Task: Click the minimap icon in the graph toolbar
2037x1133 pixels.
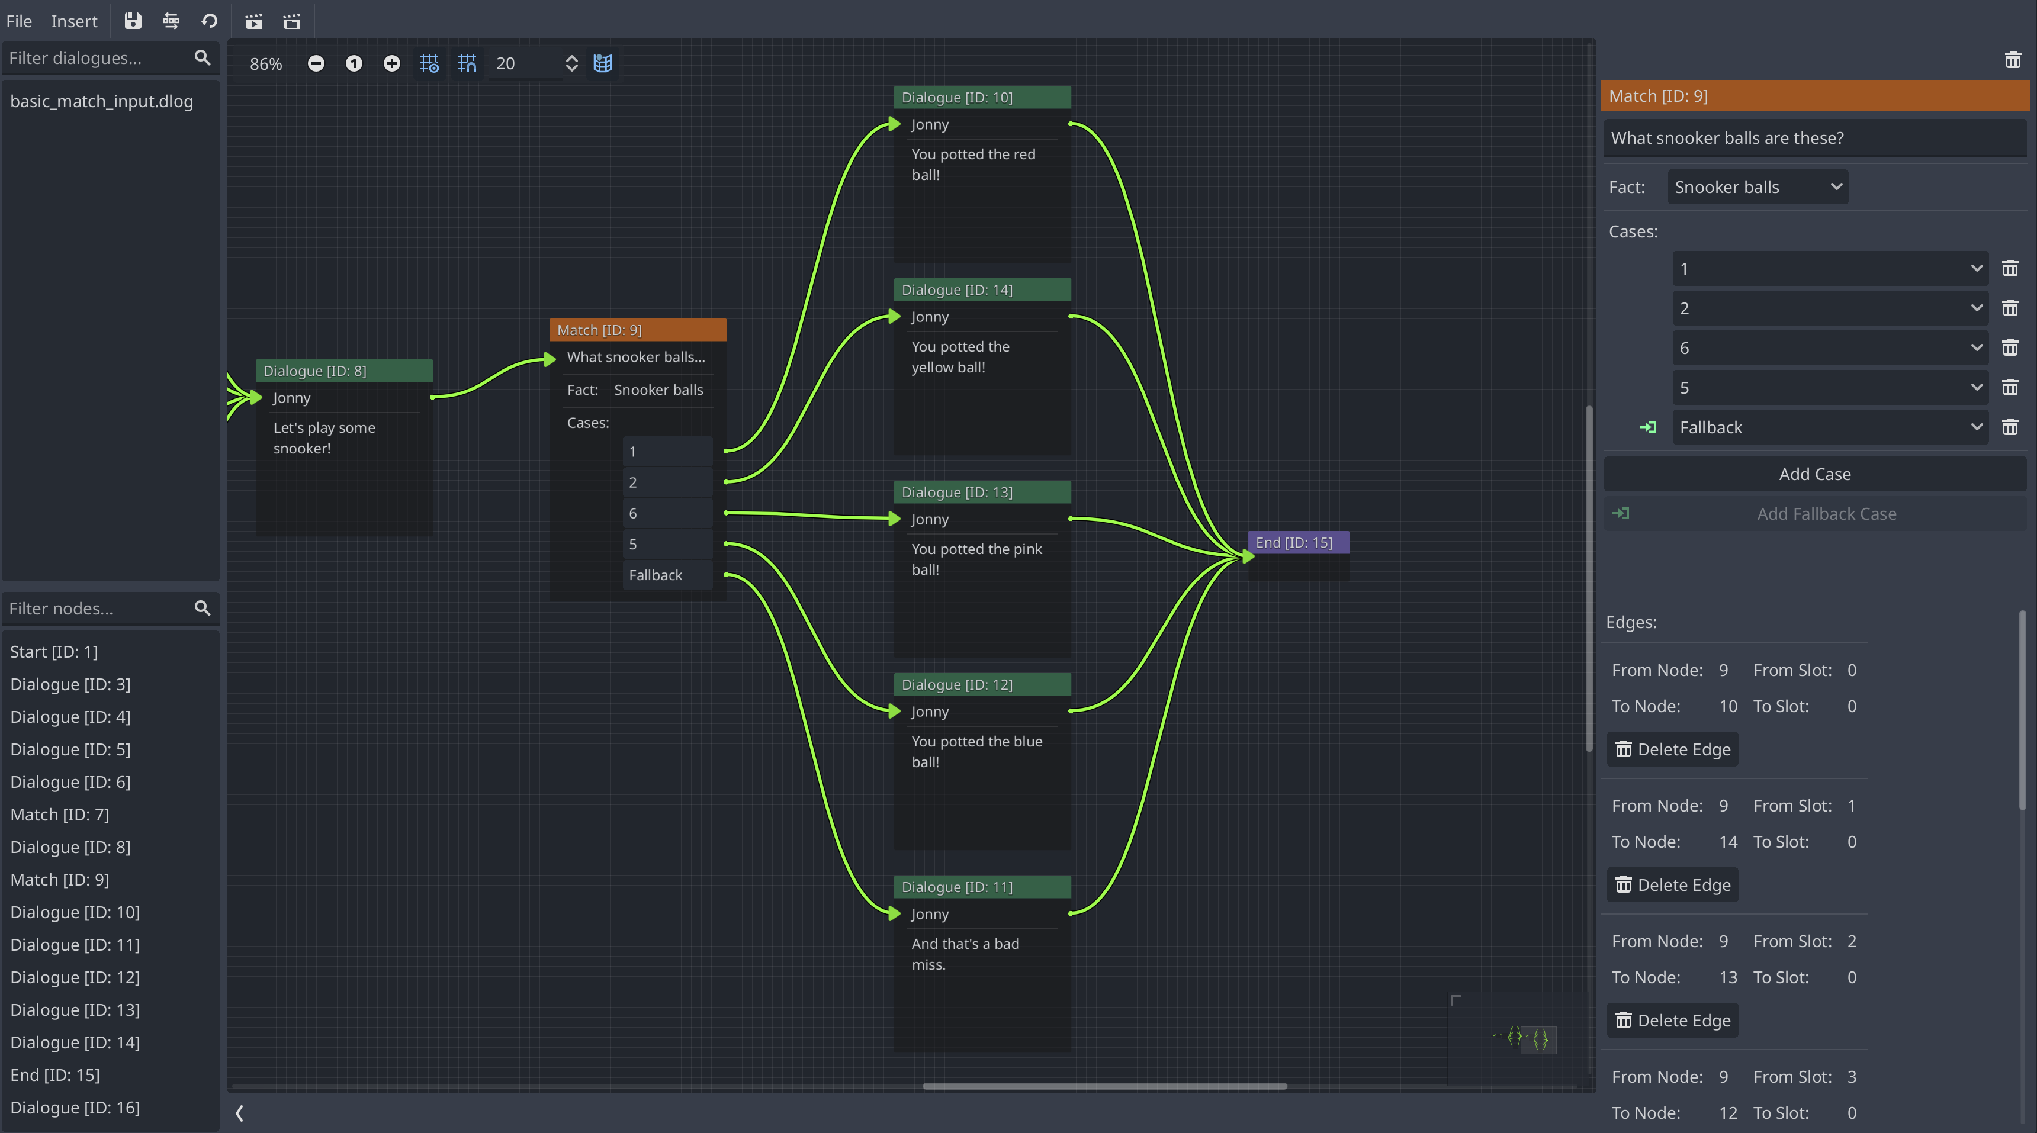Action: click(x=603, y=63)
